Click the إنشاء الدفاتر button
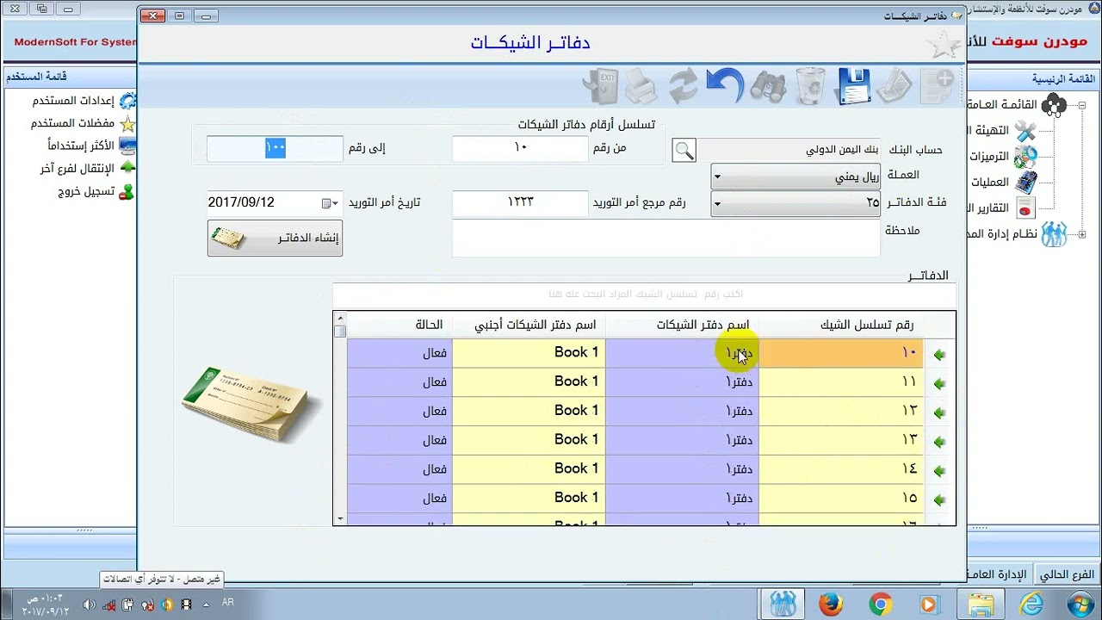The height and width of the screenshot is (620, 1102). 275,238
